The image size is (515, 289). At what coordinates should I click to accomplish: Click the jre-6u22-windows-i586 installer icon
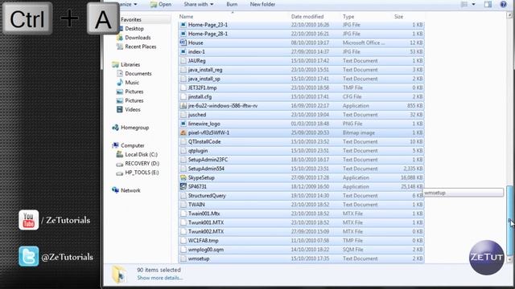[x=183, y=106]
